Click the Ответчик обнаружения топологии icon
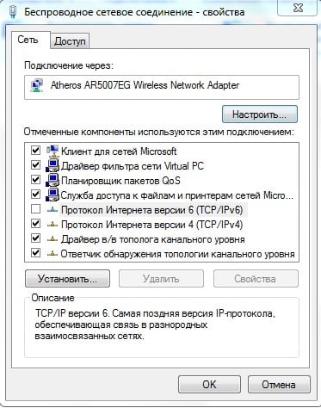 coord(52,254)
